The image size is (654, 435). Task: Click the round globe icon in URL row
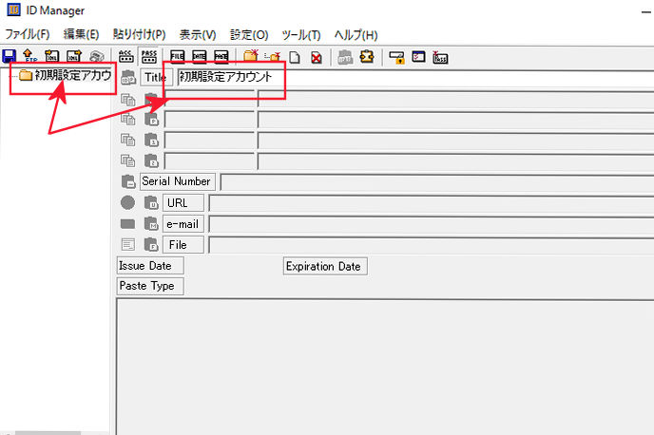[x=127, y=202]
